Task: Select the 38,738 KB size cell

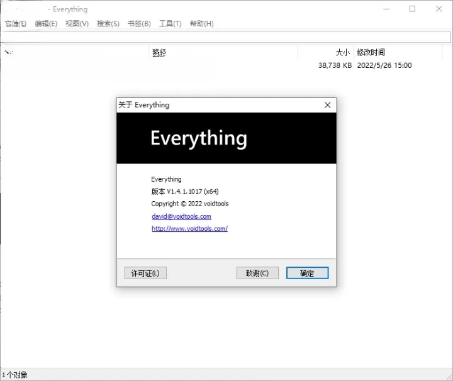Action: click(335, 65)
